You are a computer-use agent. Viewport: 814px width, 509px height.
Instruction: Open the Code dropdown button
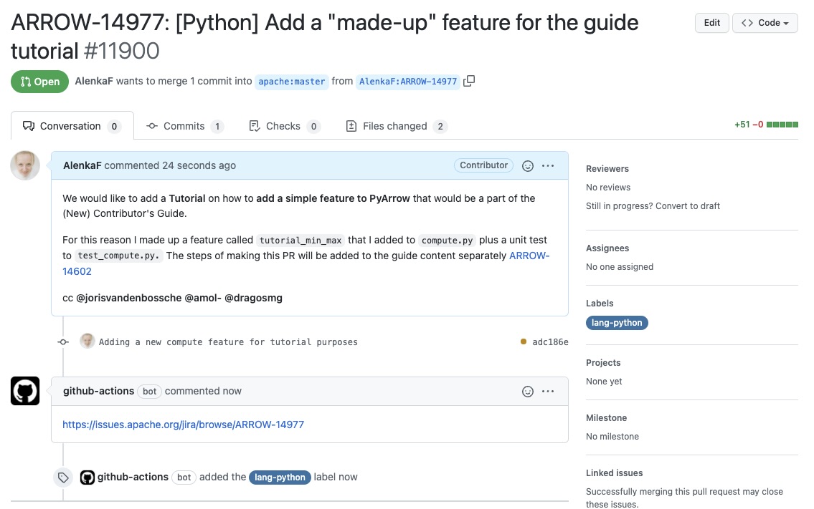coord(765,23)
